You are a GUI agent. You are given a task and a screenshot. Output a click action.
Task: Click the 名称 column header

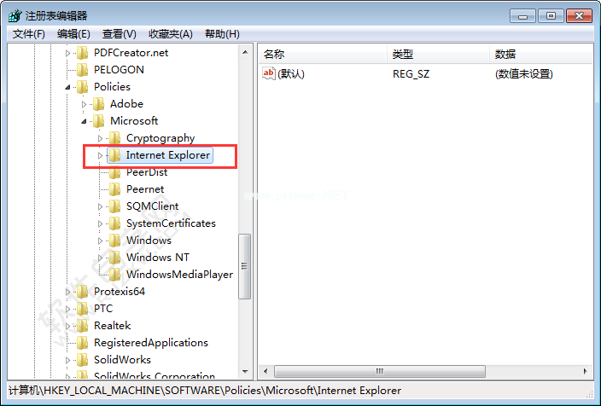click(x=323, y=54)
